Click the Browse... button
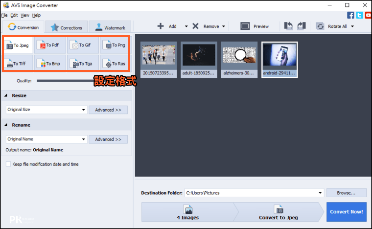Screen dimensions: 372x229 tap(347, 193)
